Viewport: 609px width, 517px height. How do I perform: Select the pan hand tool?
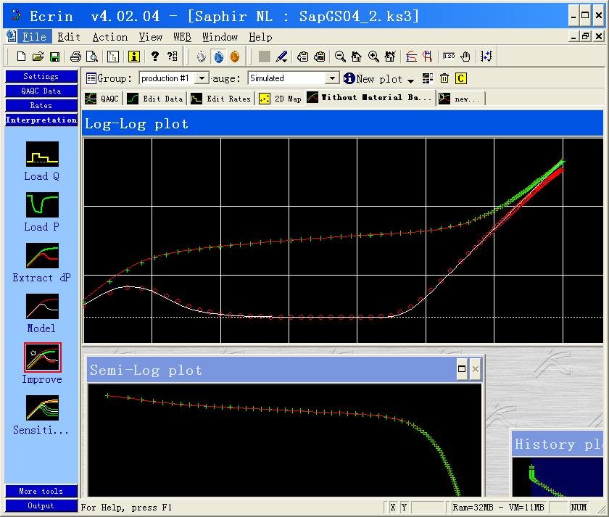click(x=465, y=57)
